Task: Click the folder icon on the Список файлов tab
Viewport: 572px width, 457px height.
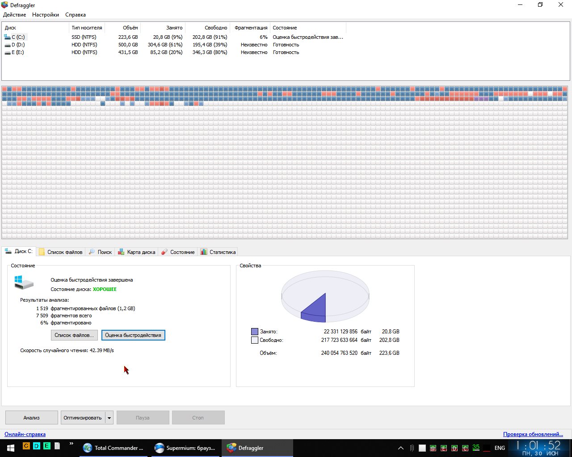Action: pyautogui.click(x=42, y=252)
